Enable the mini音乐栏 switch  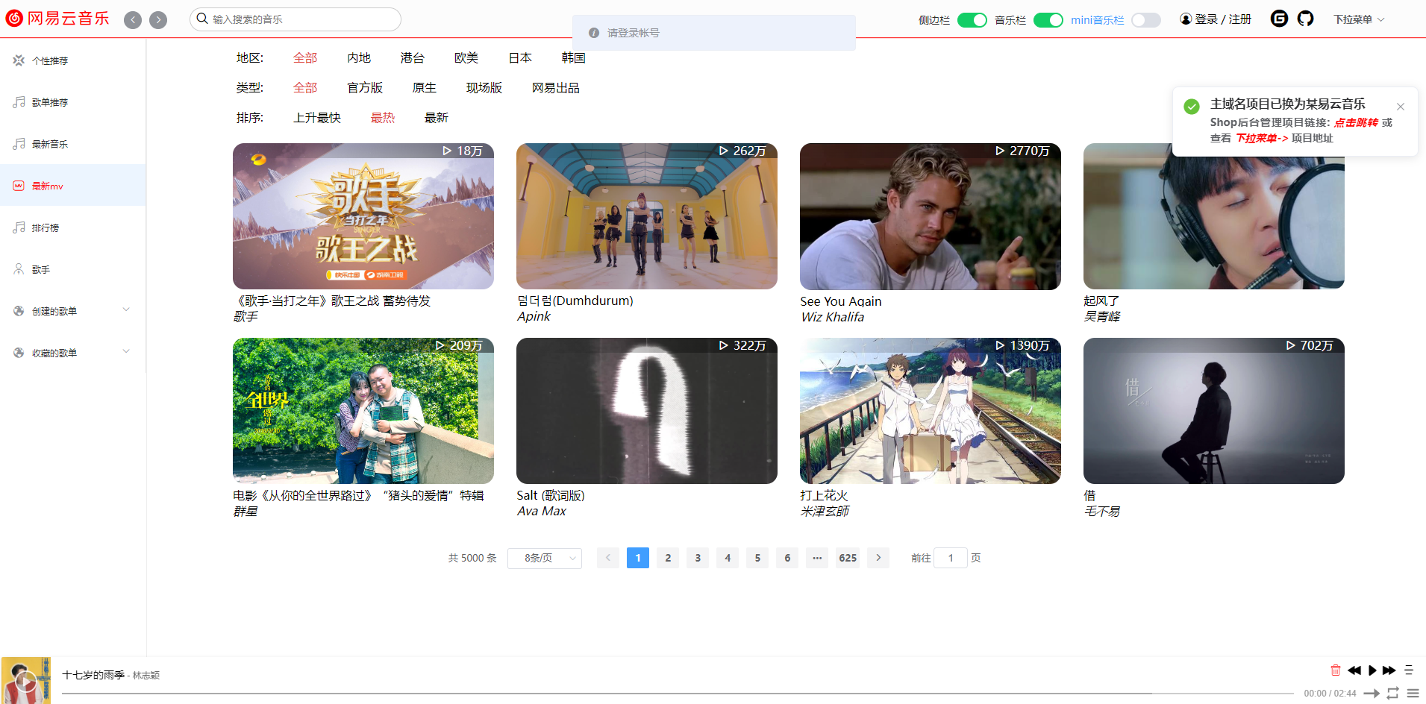pos(1146,20)
